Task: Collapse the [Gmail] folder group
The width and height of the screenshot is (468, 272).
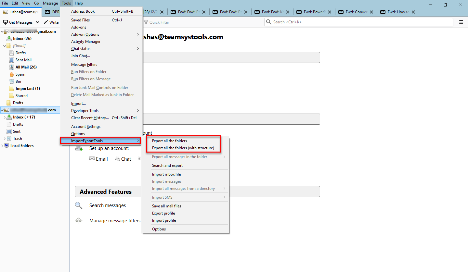Action: point(5,46)
